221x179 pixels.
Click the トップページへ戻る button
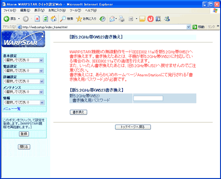click(133, 127)
